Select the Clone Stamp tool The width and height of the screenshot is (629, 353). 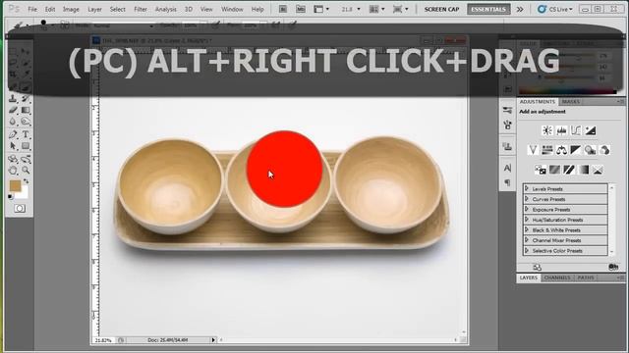click(x=13, y=98)
